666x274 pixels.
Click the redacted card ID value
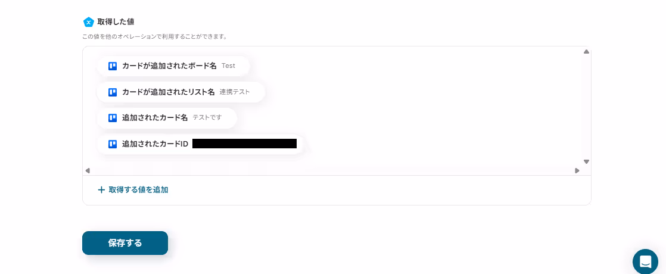244,144
